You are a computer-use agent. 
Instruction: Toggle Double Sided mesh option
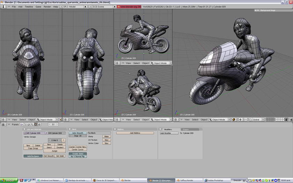[77, 154]
